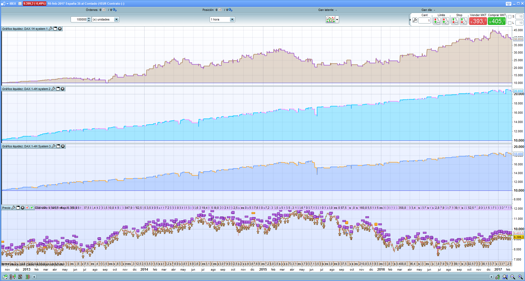Increase the 100000 units stepper value
525x281 pixels.
(89, 18)
